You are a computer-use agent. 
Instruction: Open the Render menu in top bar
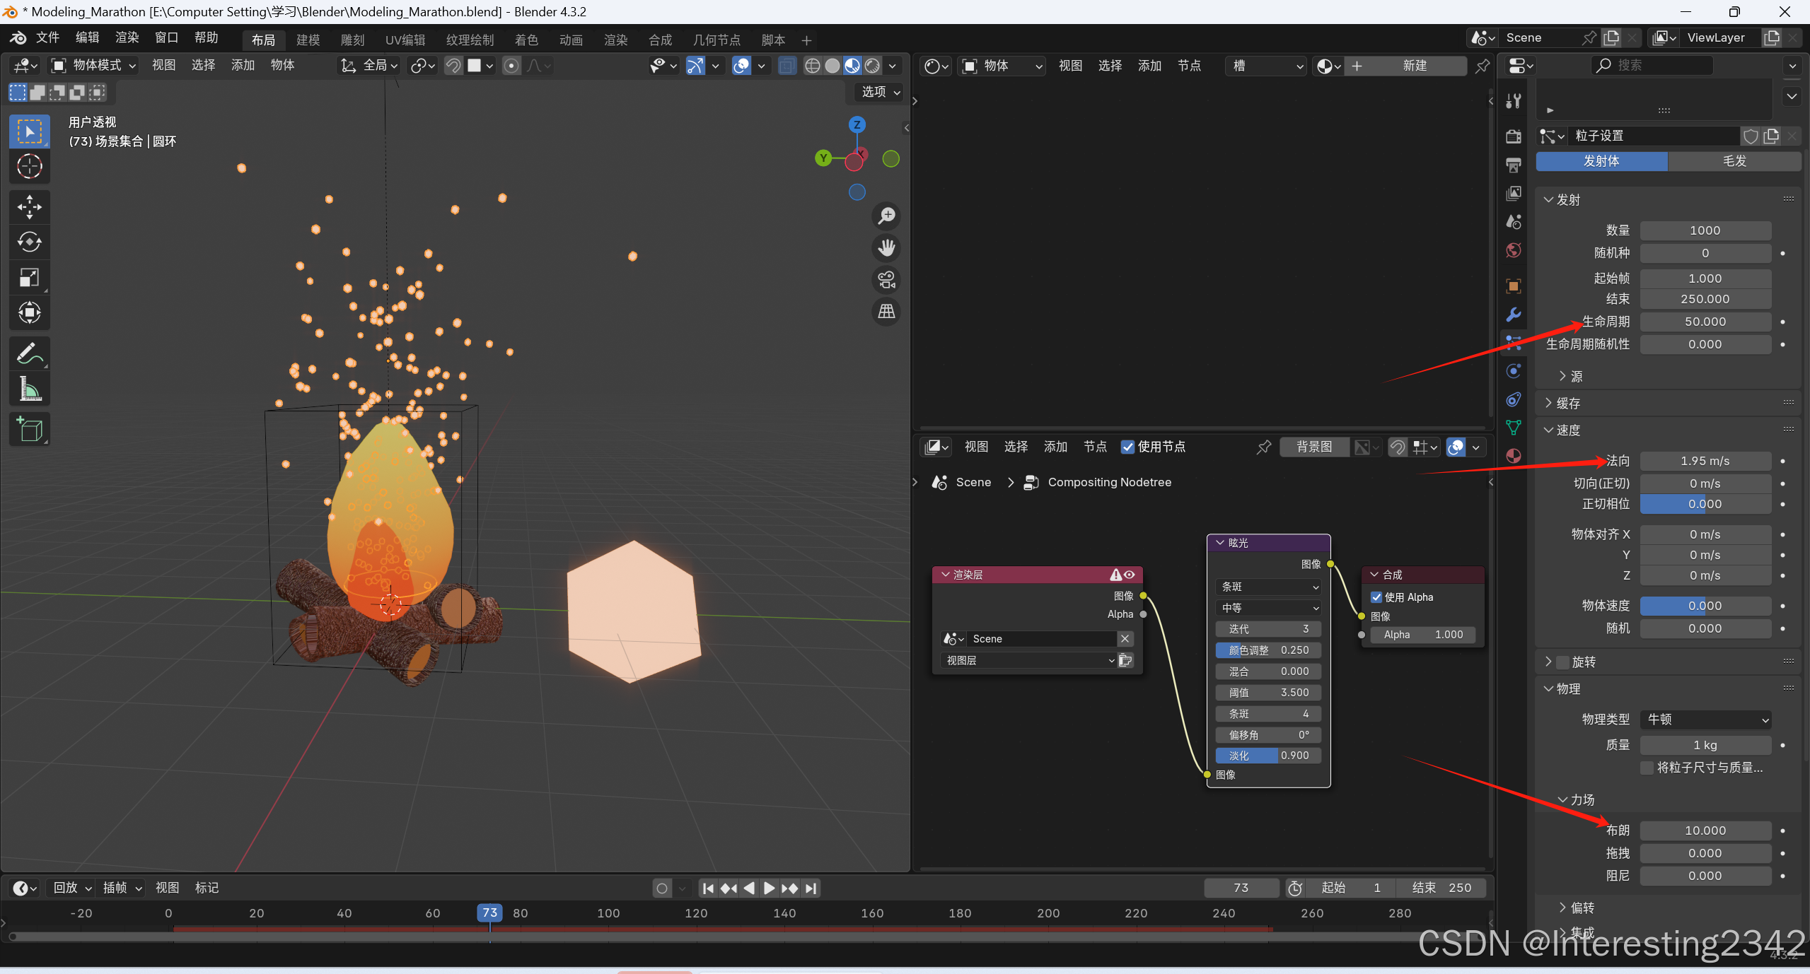(127, 37)
